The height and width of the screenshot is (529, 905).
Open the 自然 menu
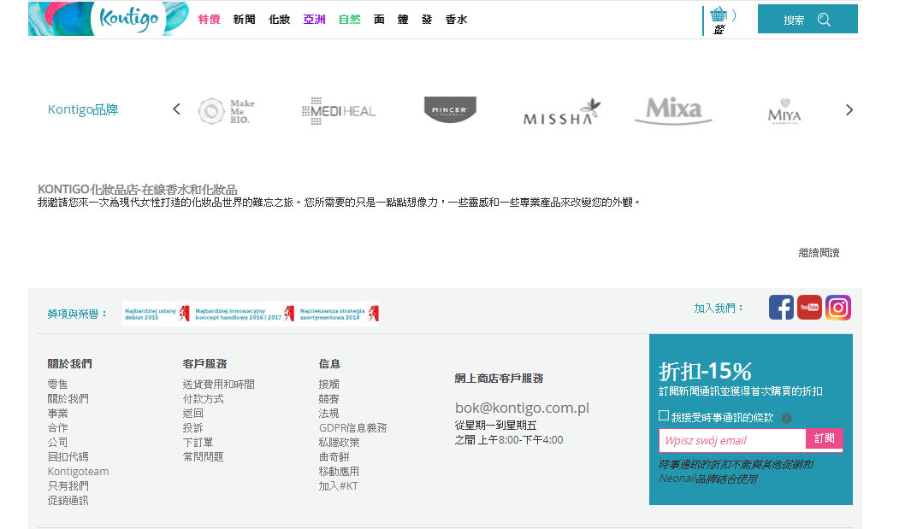350,20
